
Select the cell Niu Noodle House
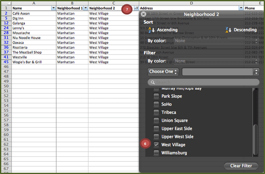[34, 38]
